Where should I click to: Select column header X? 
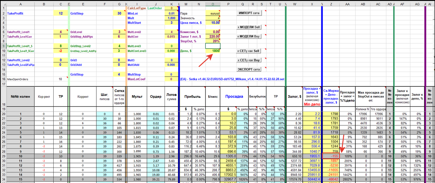point(312,4)
